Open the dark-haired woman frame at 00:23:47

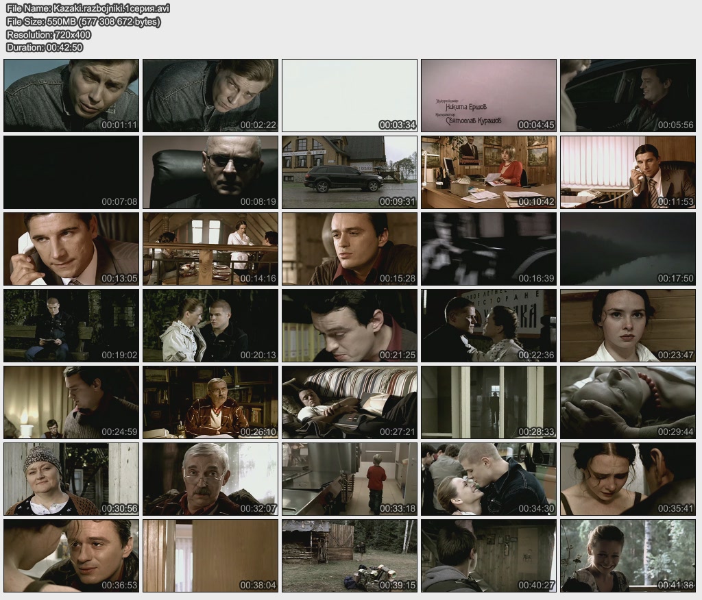tap(628, 326)
